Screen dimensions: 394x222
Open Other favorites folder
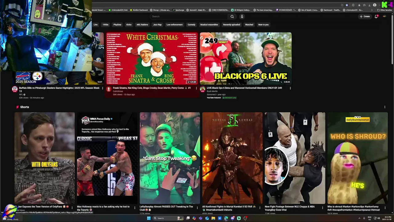(x=384, y=10)
